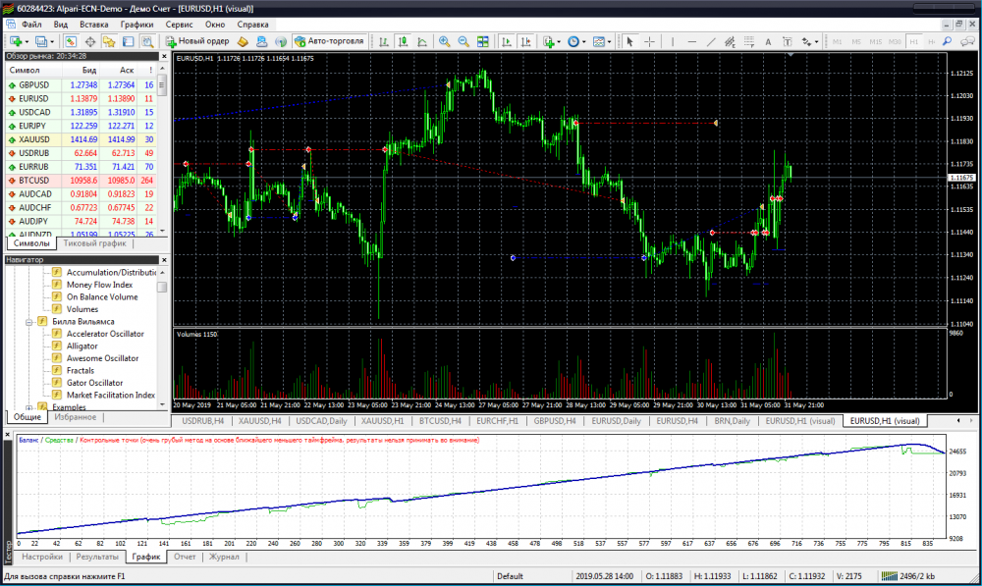
Task: Click the zoom out magnifier icon
Action: (463, 41)
